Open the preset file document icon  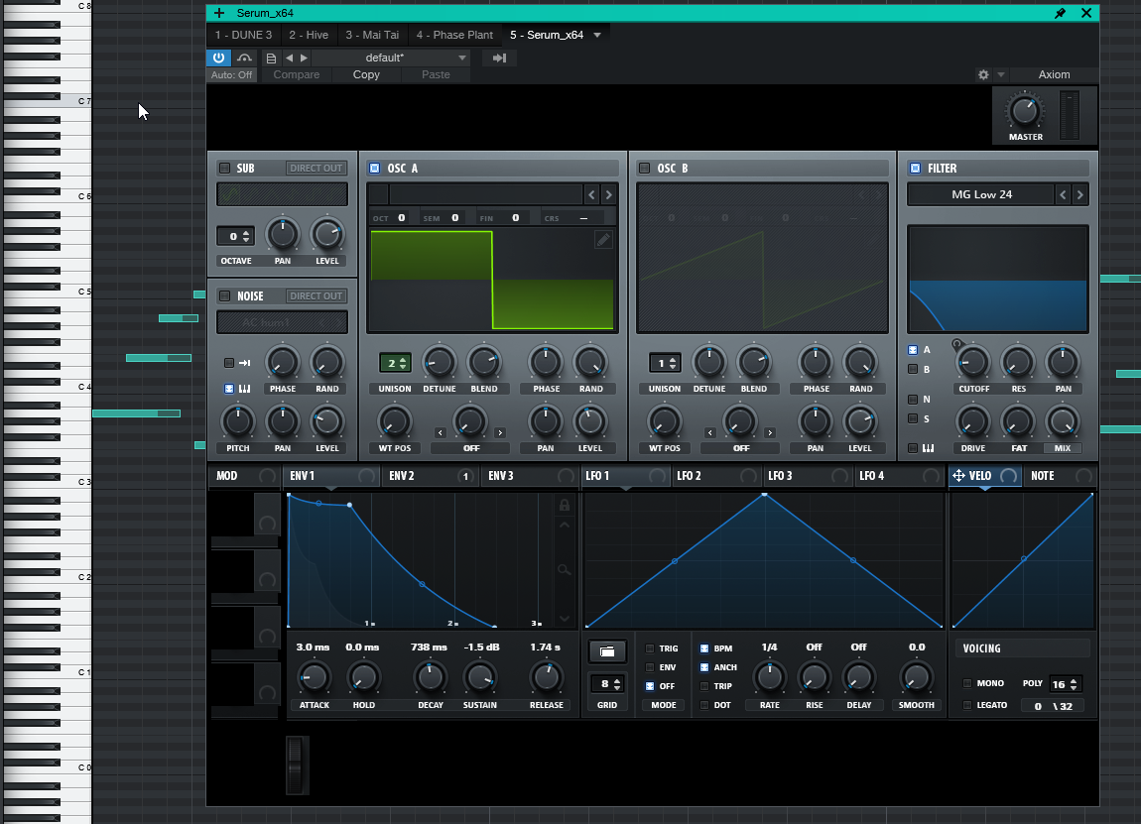tap(271, 59)
